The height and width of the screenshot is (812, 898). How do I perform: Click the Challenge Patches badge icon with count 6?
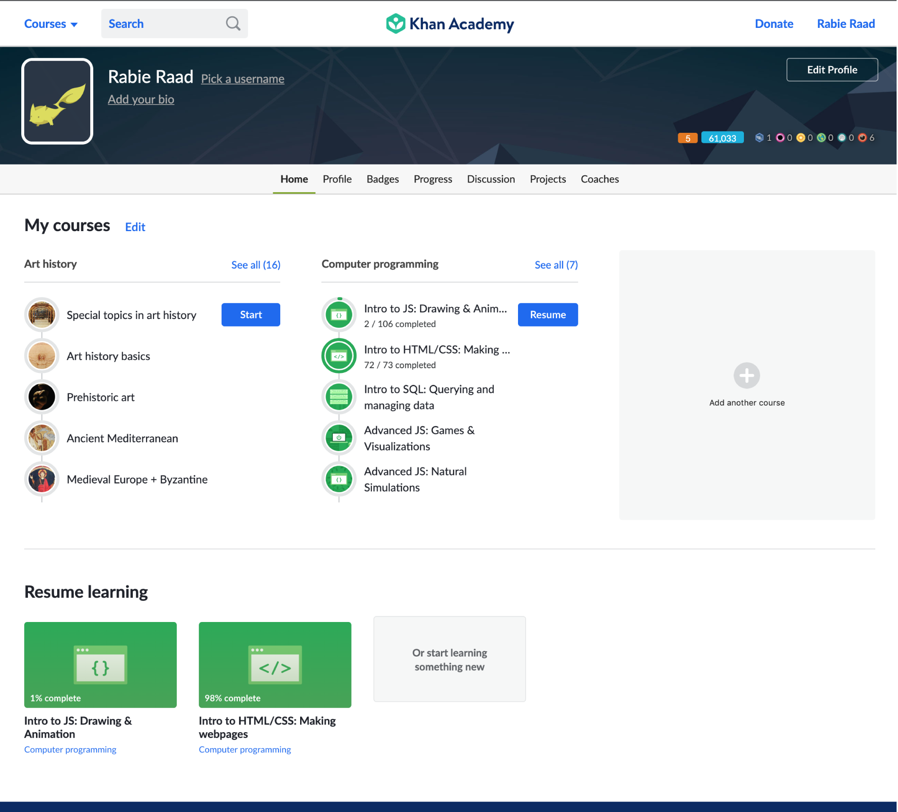pyautogui.click(x=862, y=138)
